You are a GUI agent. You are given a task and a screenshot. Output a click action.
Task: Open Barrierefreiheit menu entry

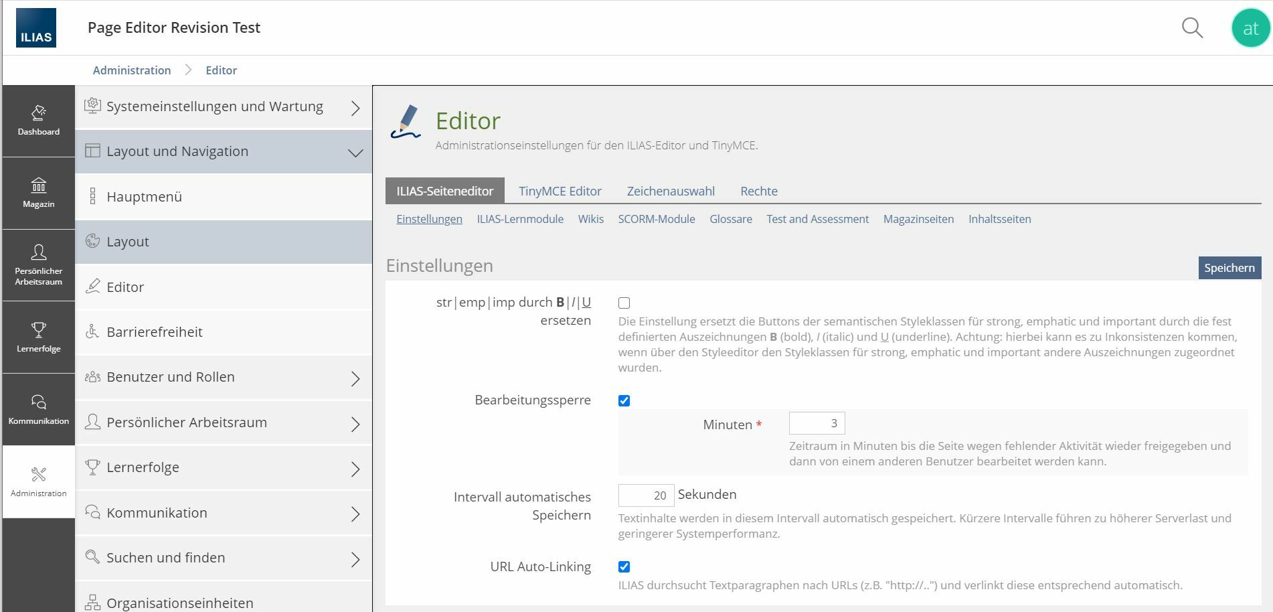155,332
